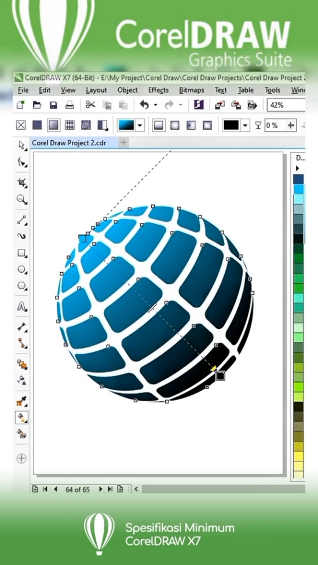The width and height of the screenshot is (318, 565).
Task: Select the Drop Shadow effects tool
Action: pos(22,364)
